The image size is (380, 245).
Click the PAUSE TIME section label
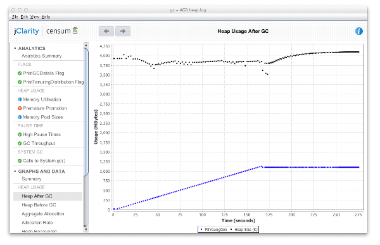point(30,126)
